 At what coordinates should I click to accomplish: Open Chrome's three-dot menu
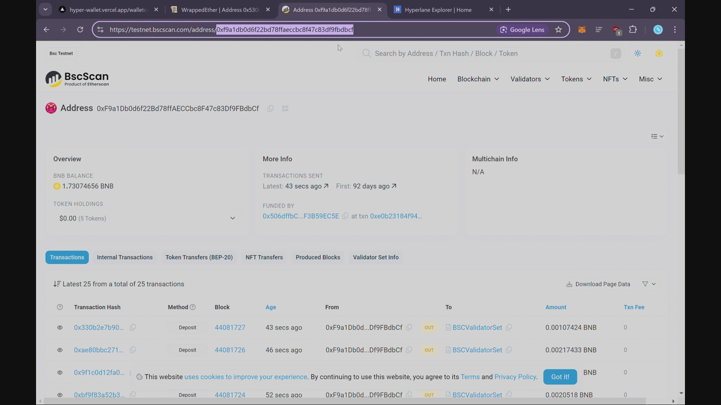(675, 29)
